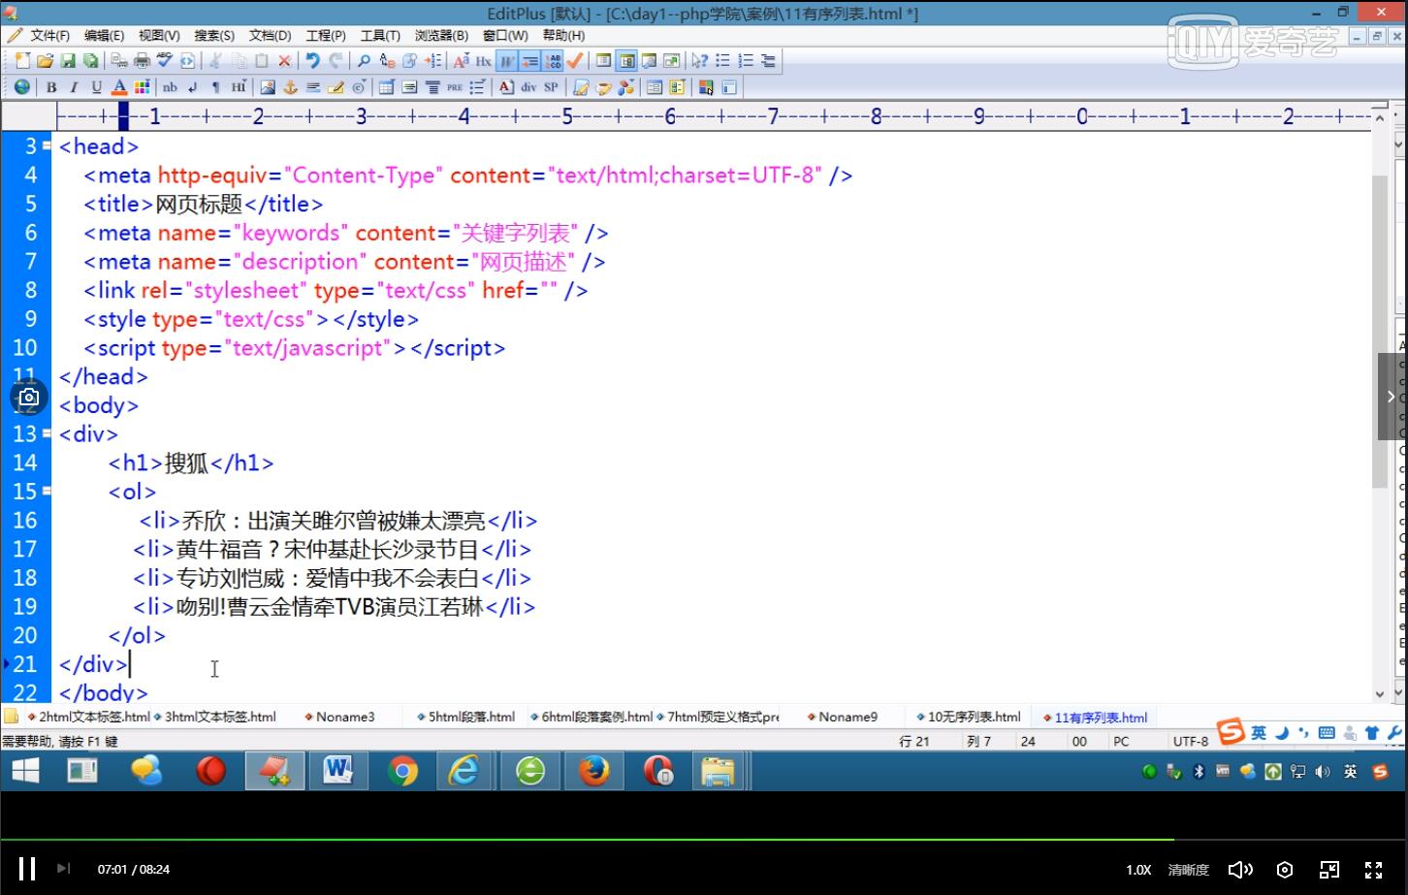1408x895 pixels.
Task: Save the document with the floppy icon
Action: point(68,60)
